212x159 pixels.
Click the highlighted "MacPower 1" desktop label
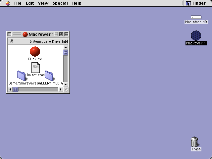[196, 43]
